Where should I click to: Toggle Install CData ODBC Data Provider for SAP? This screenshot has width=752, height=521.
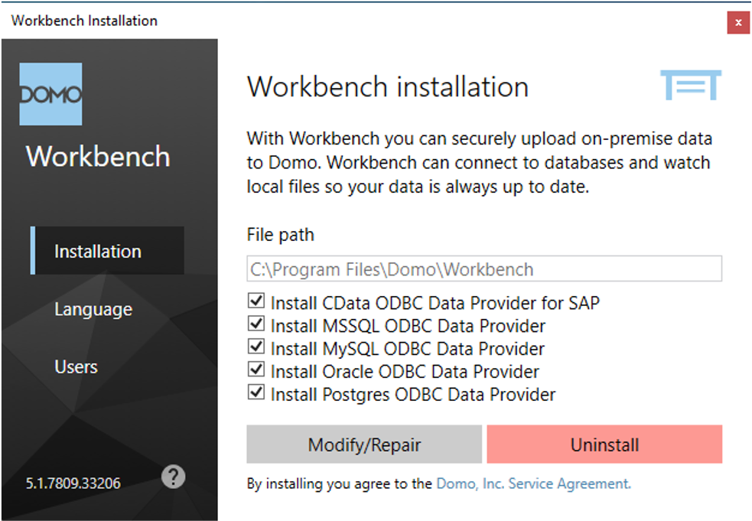coord(256,302)
